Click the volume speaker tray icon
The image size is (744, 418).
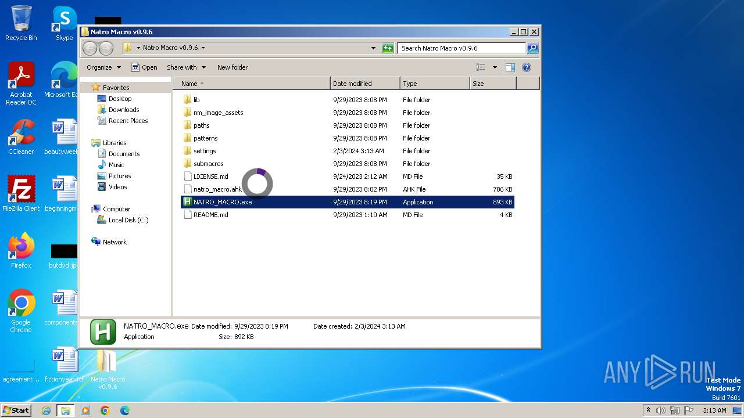coord(661,410)
